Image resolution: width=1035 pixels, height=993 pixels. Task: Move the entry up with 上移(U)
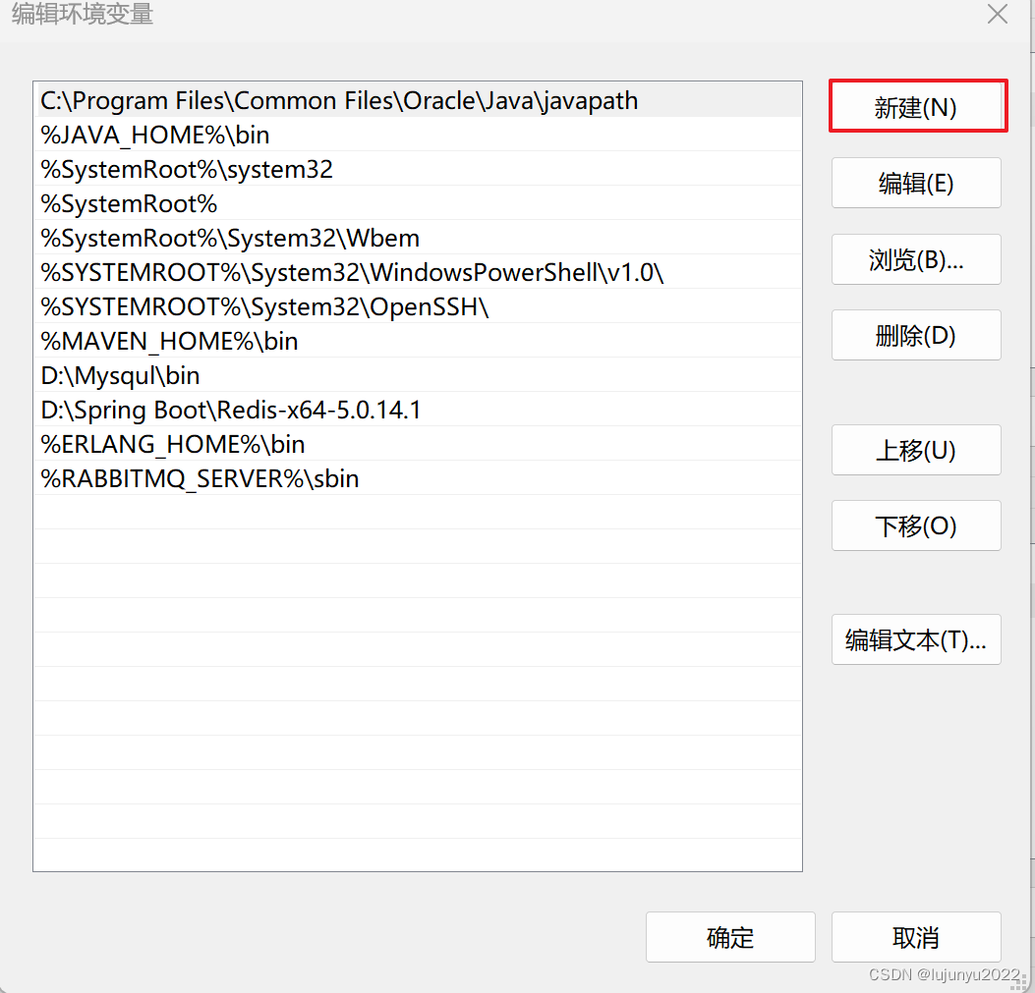tap(916, 450)
